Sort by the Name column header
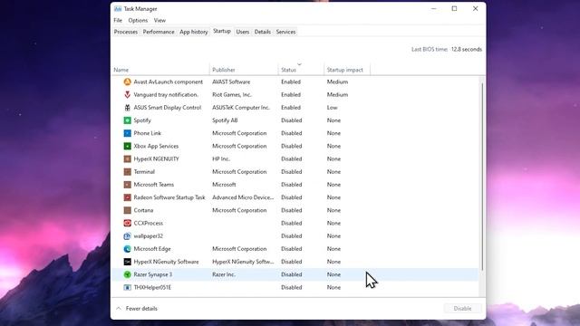Screen dimensions: 580x326 tap(160, 70)
